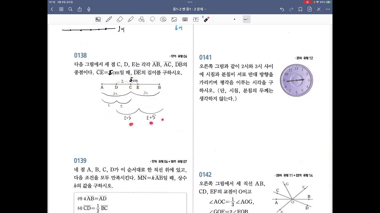Tap problem number 0142
The height and width of the screenshot is (213, 380).
tap(205, 175)
